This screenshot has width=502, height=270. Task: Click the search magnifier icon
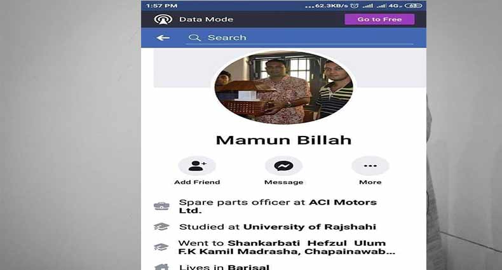194,37
